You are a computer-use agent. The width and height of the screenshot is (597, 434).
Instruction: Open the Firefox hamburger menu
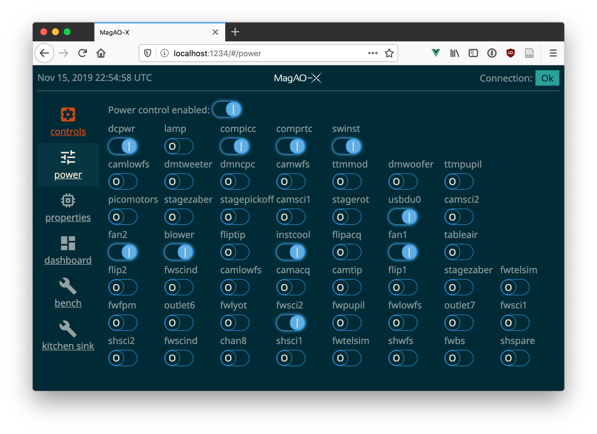pyautogui.click(x=553, y=53)
